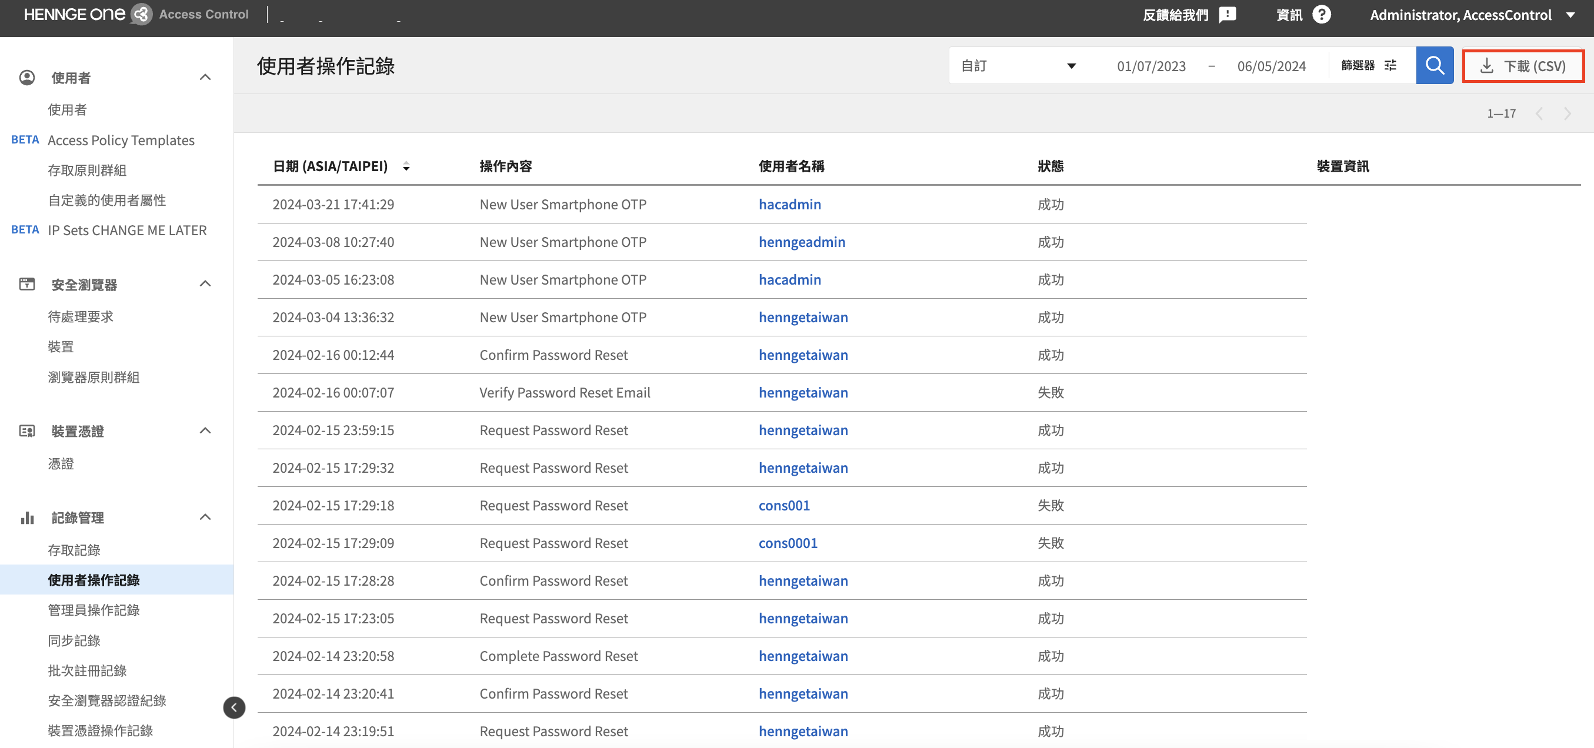Click the 安全瀏覽器 browser window icon
Screen dimensions: 1594x748
(27, 284)
